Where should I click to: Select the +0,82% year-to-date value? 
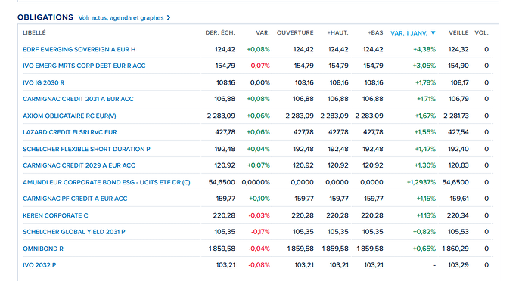coord(424,232)
